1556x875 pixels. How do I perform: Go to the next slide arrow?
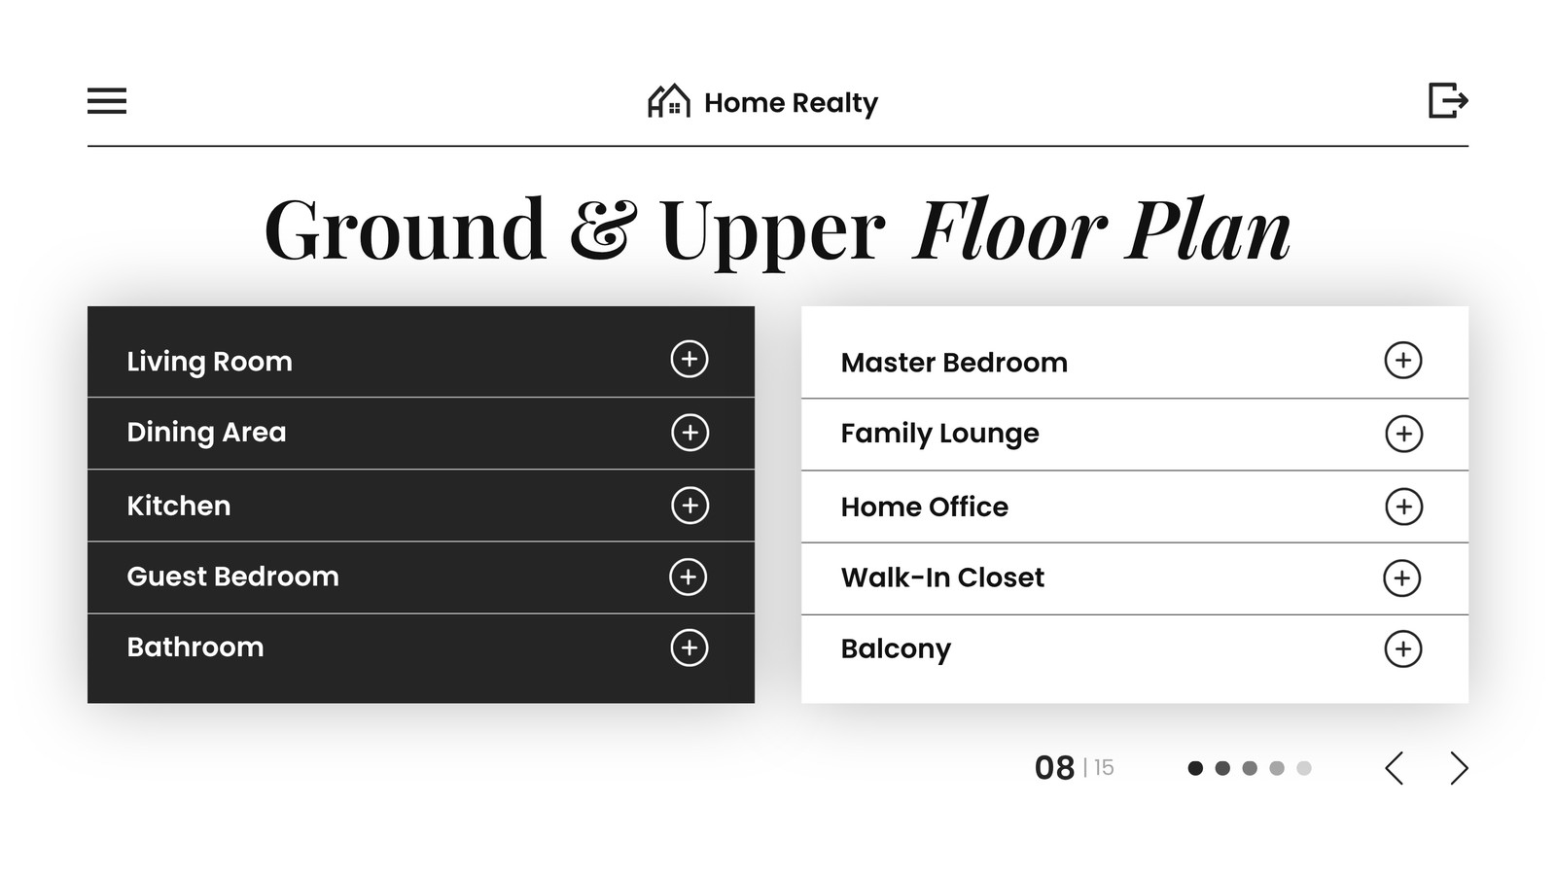point(1459,768)
